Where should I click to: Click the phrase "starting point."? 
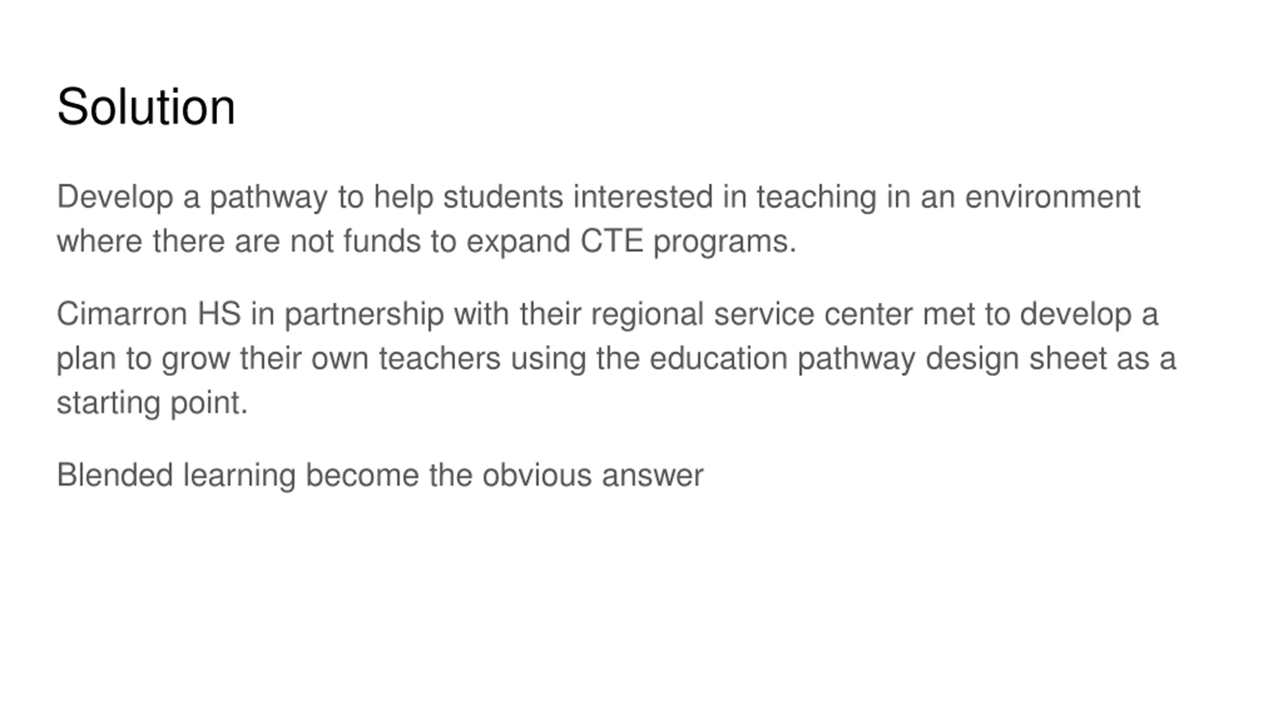click(152, 403)
